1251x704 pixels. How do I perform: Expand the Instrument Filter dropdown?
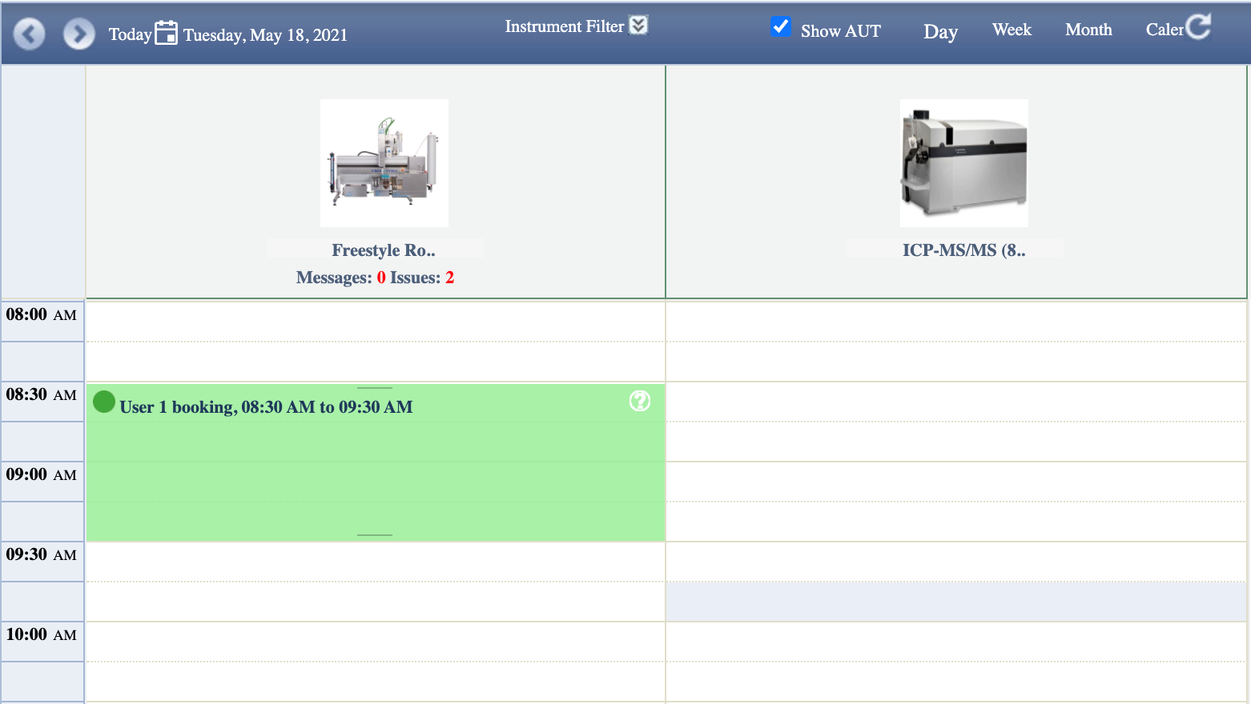[x=638, y=26]
